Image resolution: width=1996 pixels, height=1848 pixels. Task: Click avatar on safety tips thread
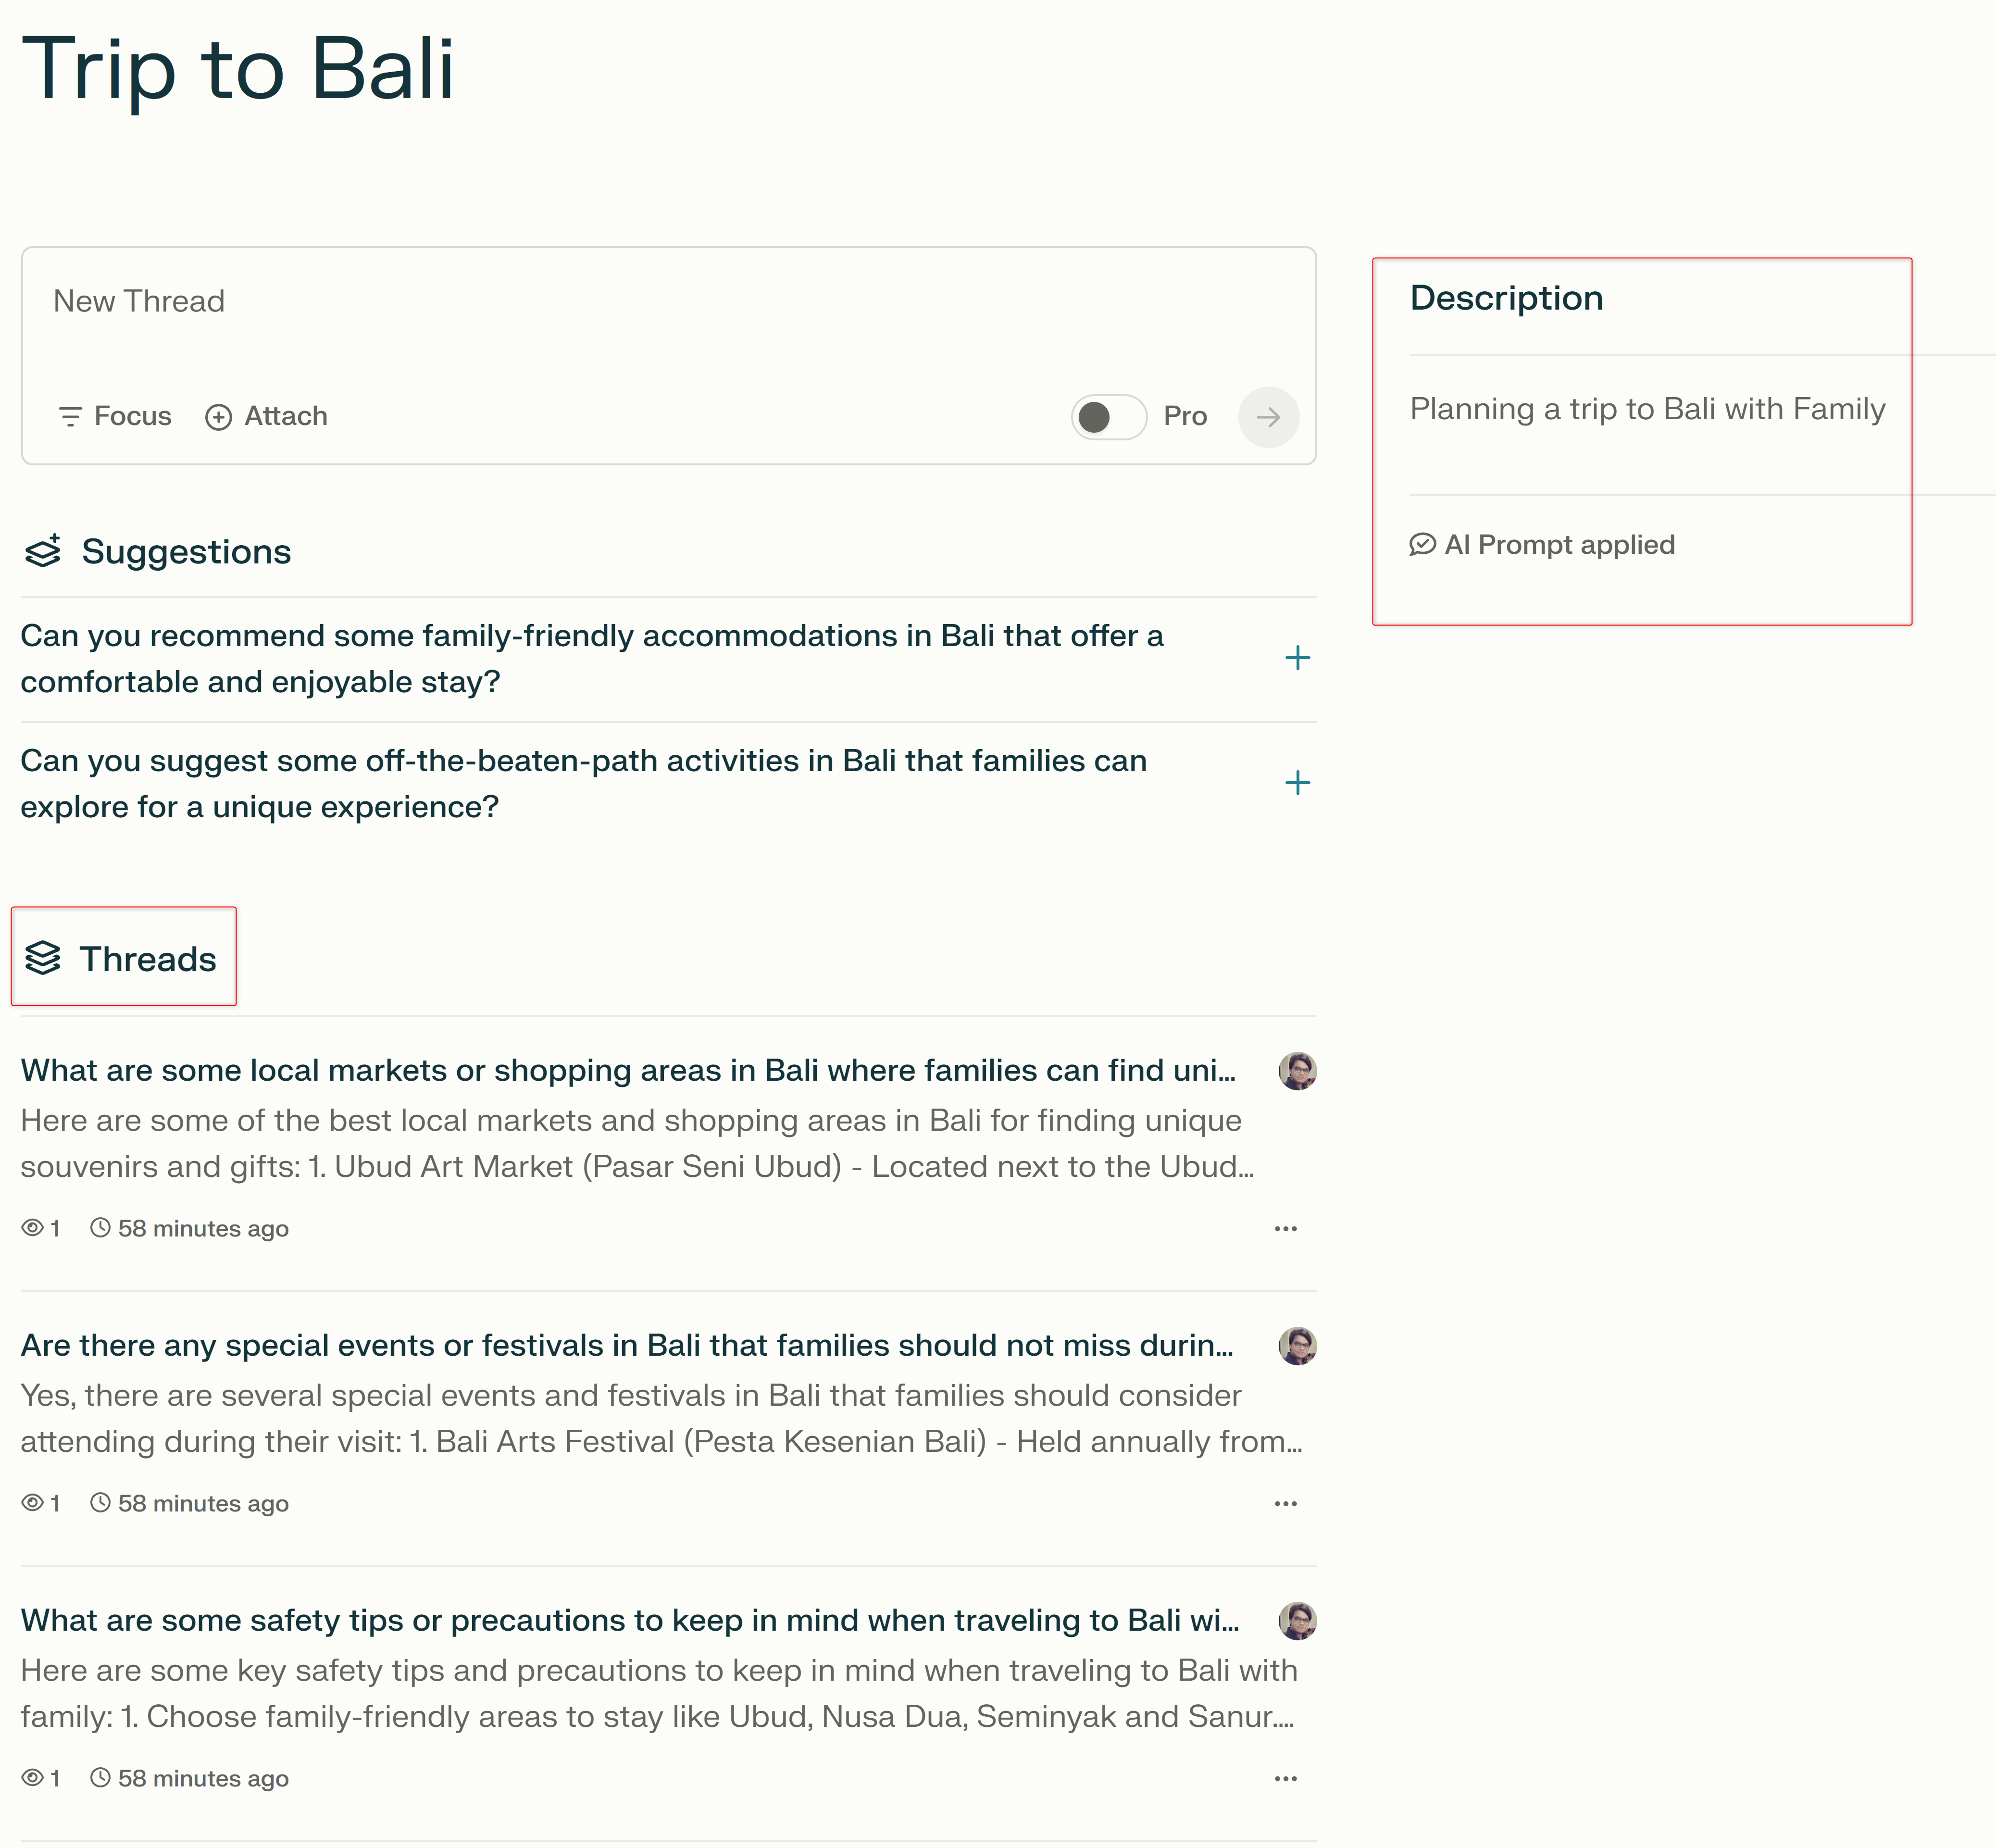click(1297, 1621)
